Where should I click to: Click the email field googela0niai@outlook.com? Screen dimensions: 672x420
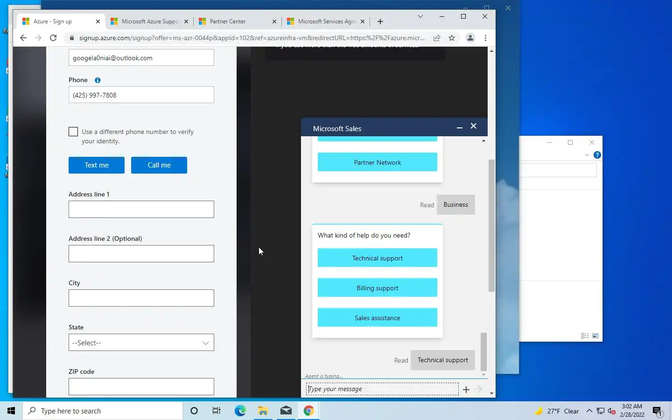tap(141, 58)
